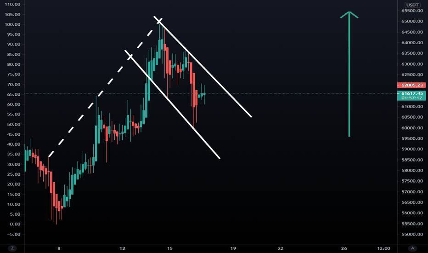Click the 63000.00 price scale label
The width and height of the screenshot is (428, 253).
click(x=412, y=64)
